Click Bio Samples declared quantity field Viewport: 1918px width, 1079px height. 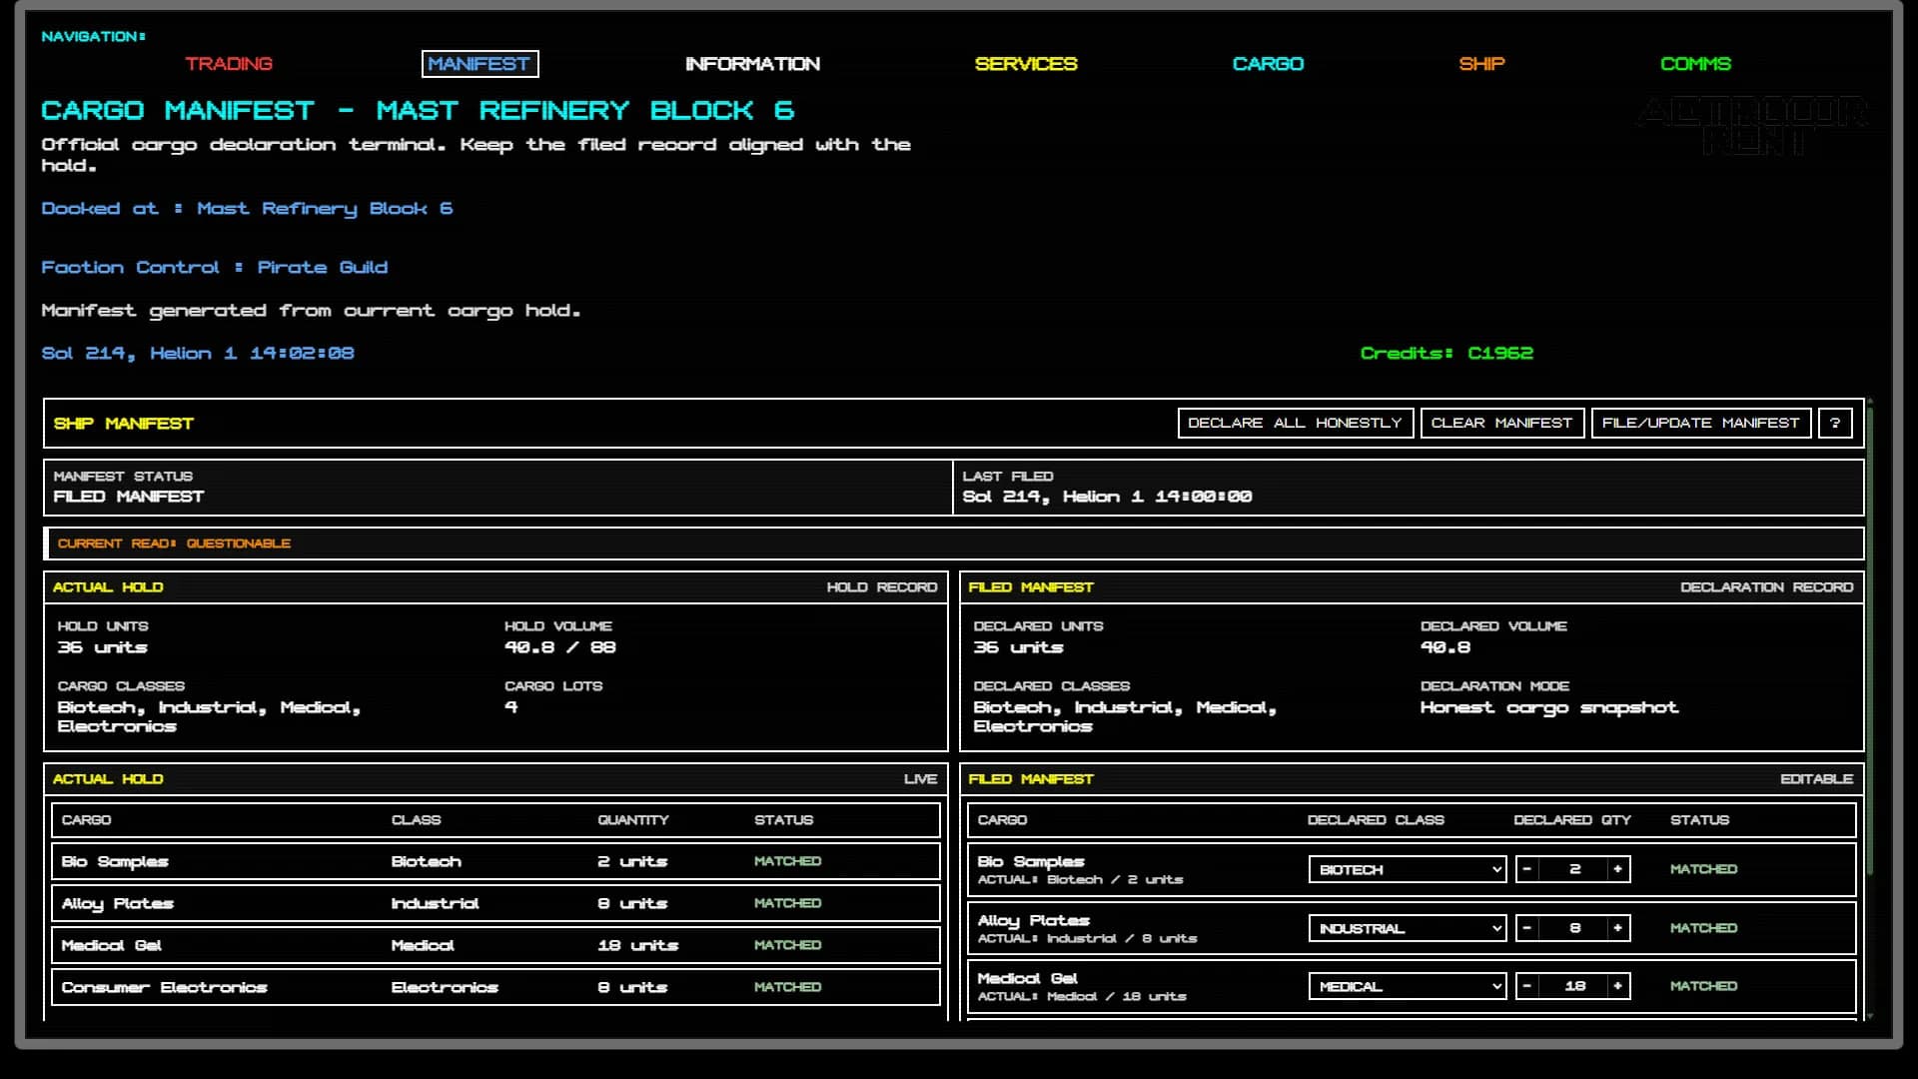[x=1574, y=869]
